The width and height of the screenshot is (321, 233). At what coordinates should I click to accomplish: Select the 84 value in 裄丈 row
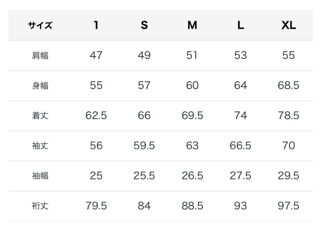click(x=144, y=206)
